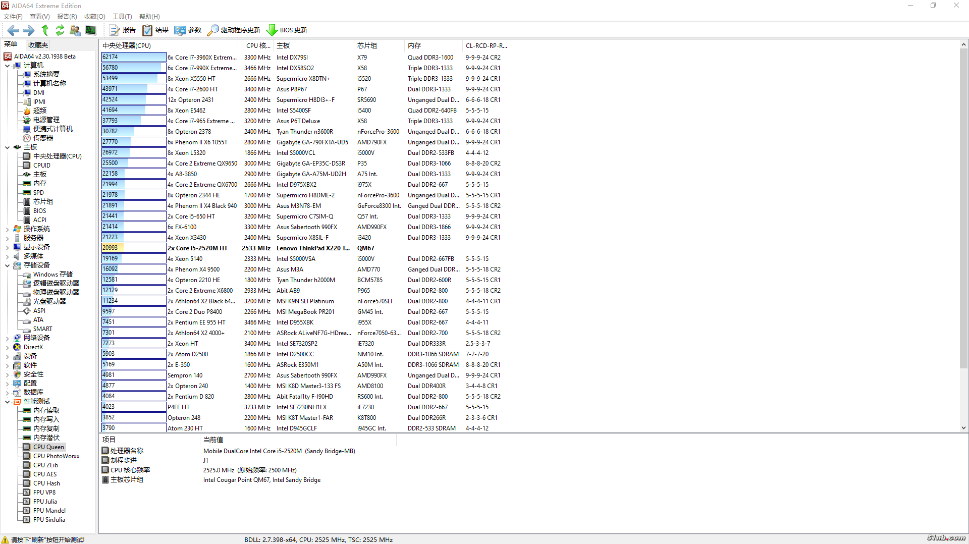Click the green up-level arrow icon
This screenshot has height=544, width=969.
[x=45, y=30]
